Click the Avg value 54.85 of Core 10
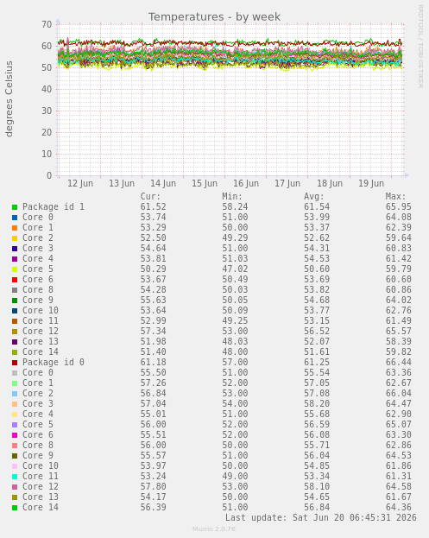This screenshot has width=429, height=538. tap(317, 466)
